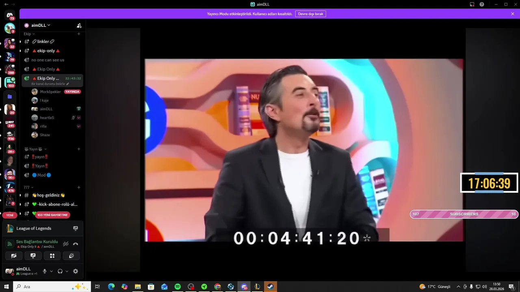Click the red YENİ unread servers pill

[10, 215]
